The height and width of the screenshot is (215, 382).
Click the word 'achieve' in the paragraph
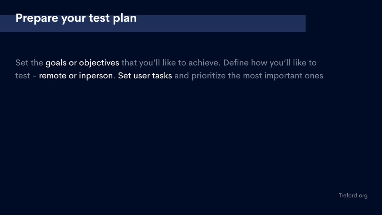tap(203, 63)
